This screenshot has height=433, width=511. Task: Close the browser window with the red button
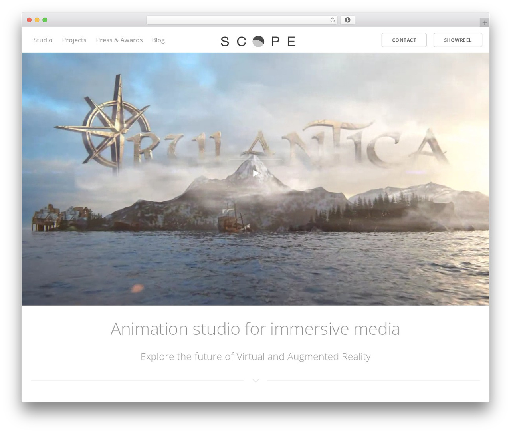29,20
